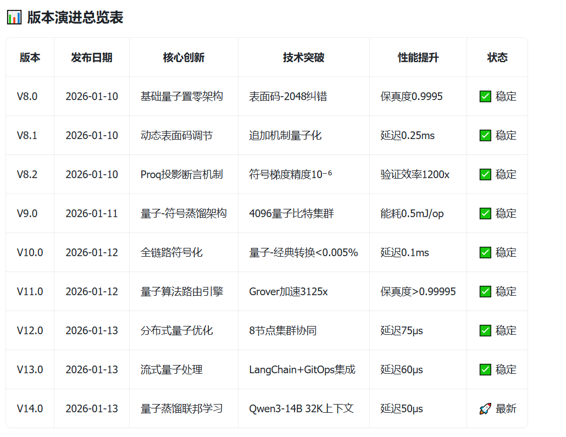Click the heading 版本演进总览表
The height and width of the screenshot is (437, 566).
tap(75, 18)
